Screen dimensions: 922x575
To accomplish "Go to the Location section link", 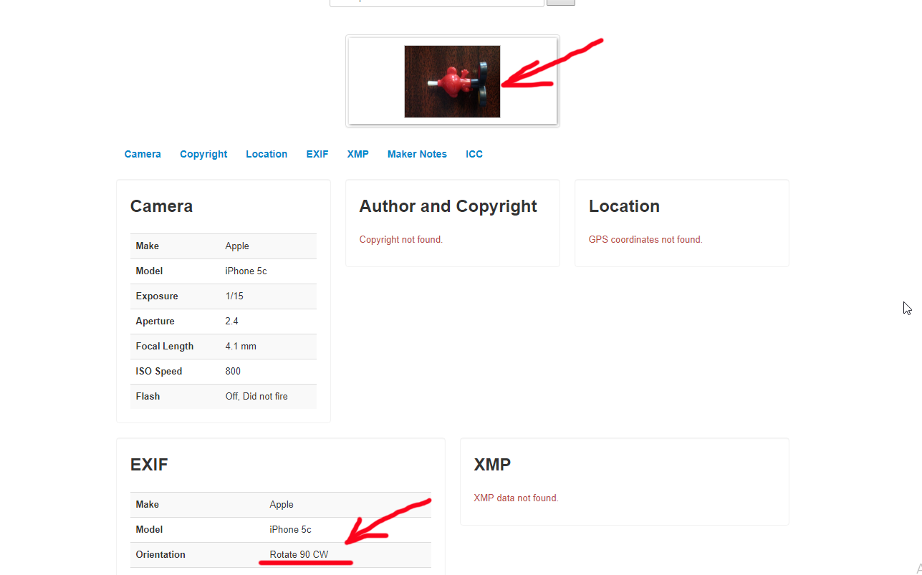I will [266, 154].
